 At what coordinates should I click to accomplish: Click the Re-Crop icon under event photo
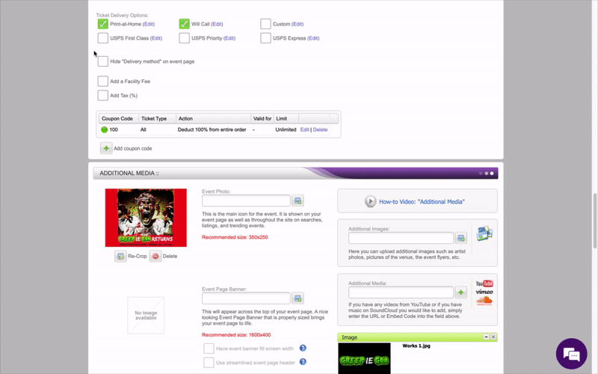click(x=120, y=256)
